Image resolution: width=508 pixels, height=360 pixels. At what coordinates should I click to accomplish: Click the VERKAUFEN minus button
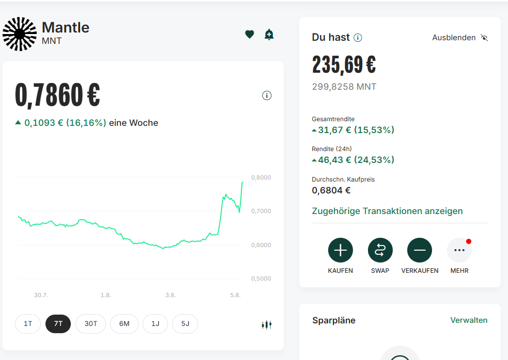pyautogui.click(x=420, y=250)
